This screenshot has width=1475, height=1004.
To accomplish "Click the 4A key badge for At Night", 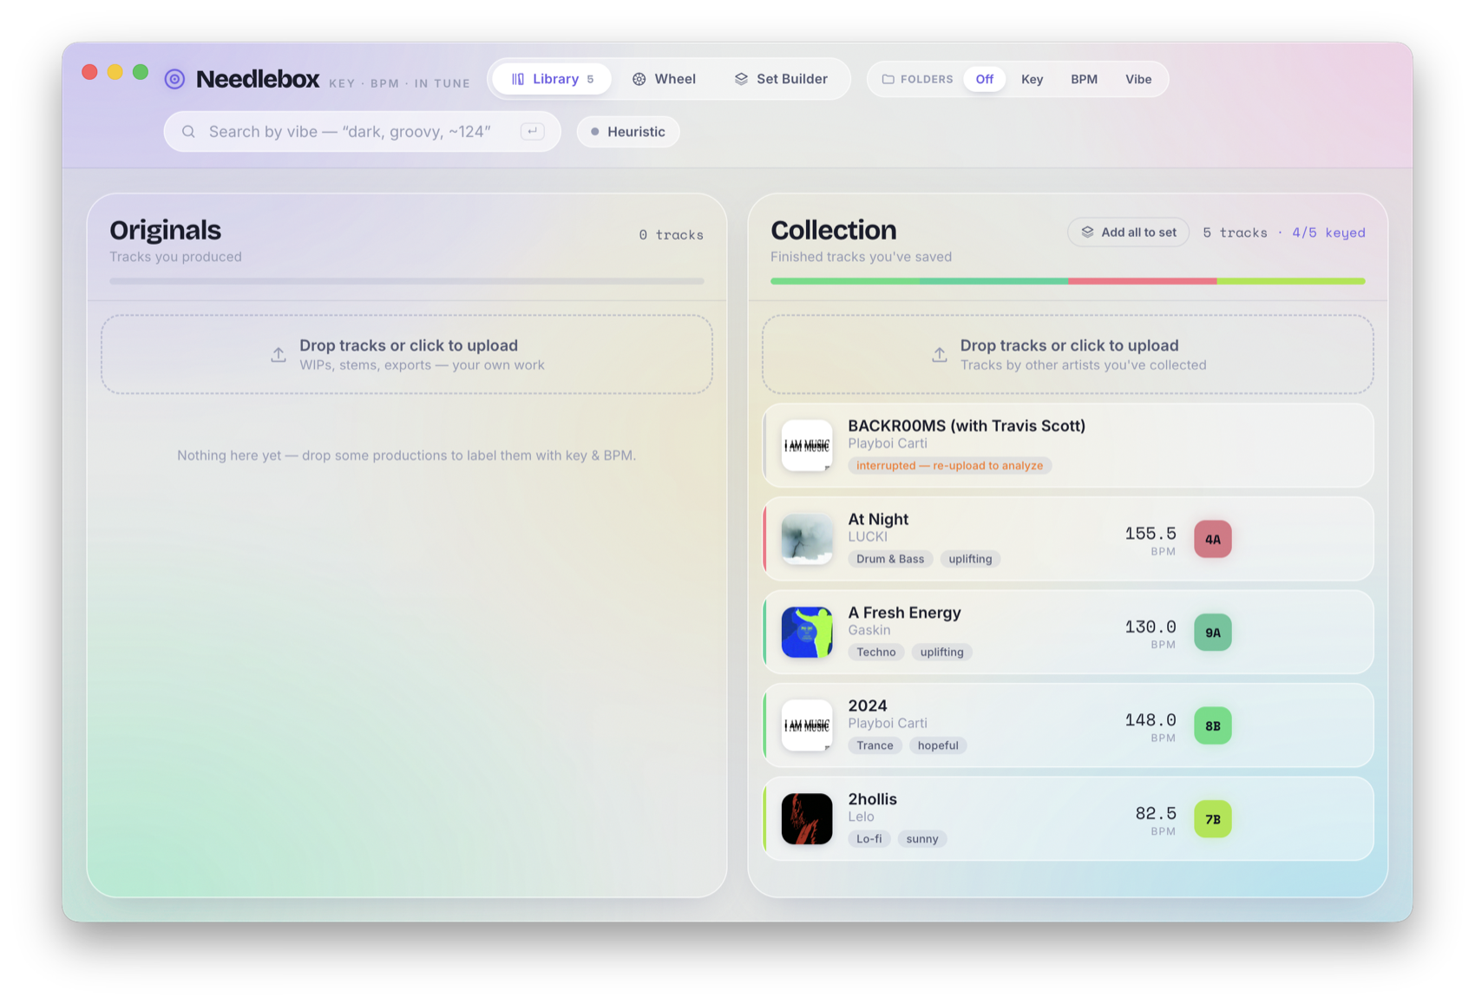I will 1212,539.
